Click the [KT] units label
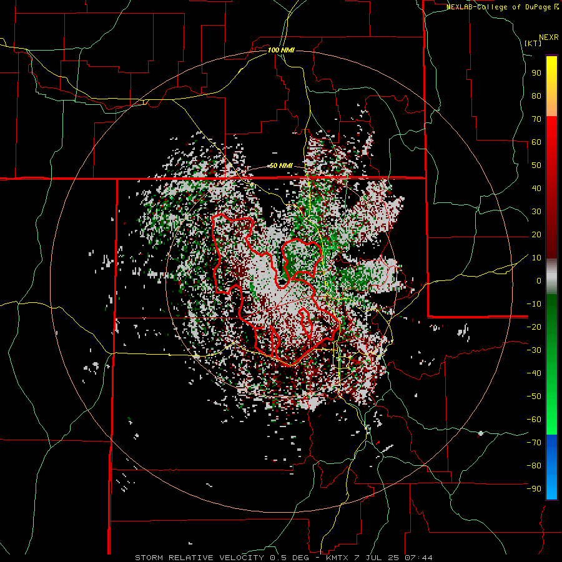Image resolution: width=562 pixels, height=562 pixels. (x=533, y=43)
